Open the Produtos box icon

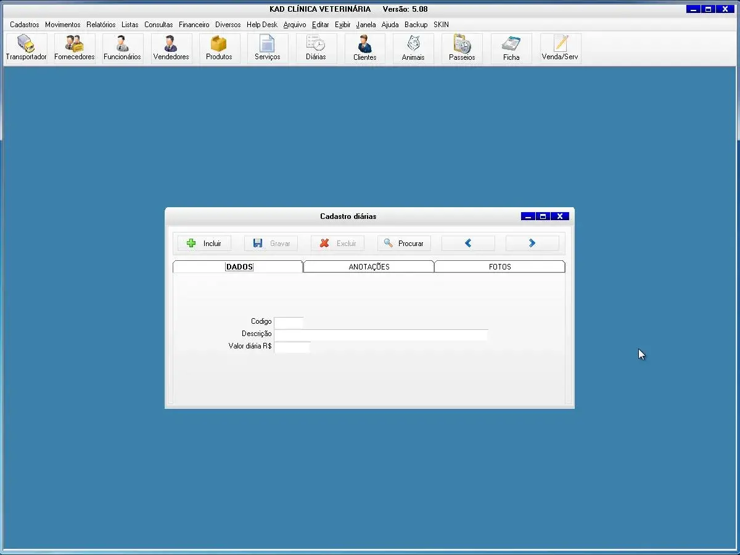click(219, 48)
